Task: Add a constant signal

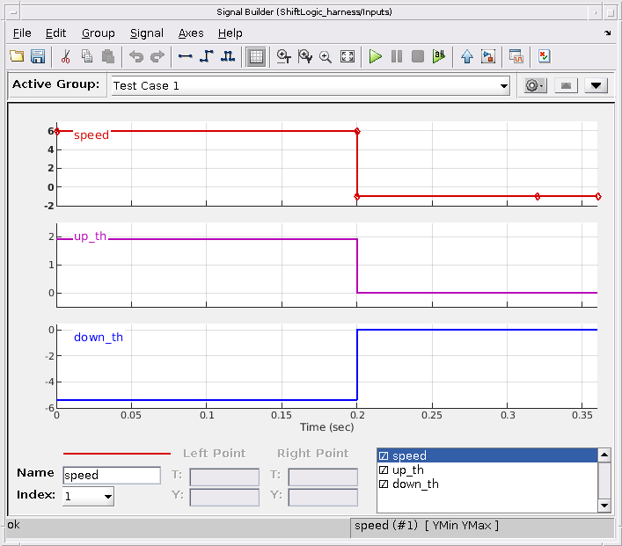Action: click(186, 56)
